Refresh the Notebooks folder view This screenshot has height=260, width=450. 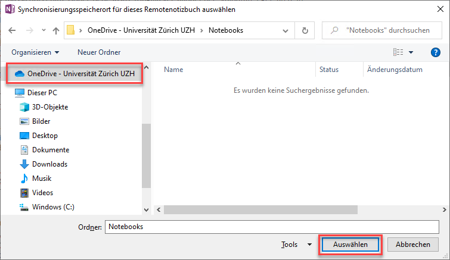click(x=305, y=30)
